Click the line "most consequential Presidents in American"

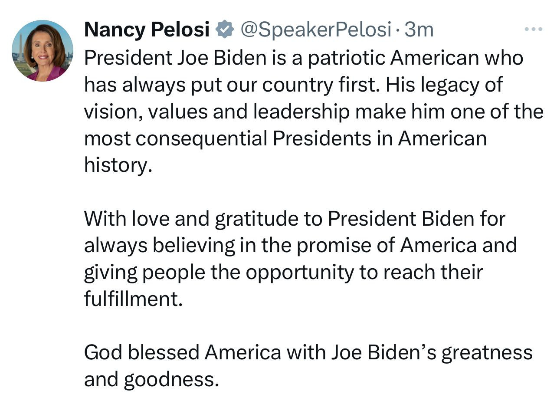(285, 138)
